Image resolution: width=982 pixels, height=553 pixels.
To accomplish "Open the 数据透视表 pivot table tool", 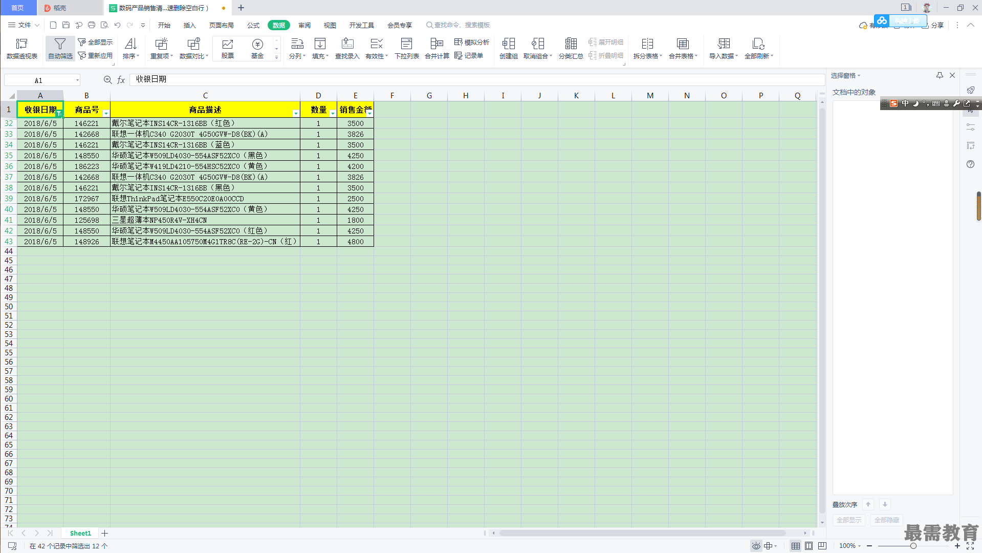I will pyautogui.click(x=22, y=49).
